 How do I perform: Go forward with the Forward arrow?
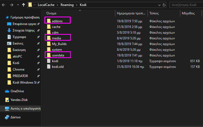coord(12,5)
